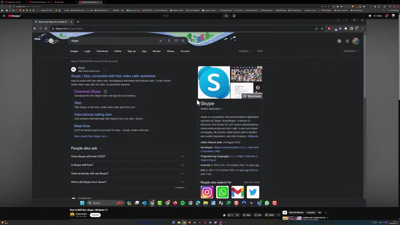Image resolution: width=400 pixels, height=225 pixels.
Task: Select the Videos search filter chip
Action: tap(170, 51)
